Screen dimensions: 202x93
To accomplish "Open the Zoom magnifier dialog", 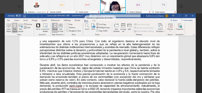I will click(x=87, y=27).
